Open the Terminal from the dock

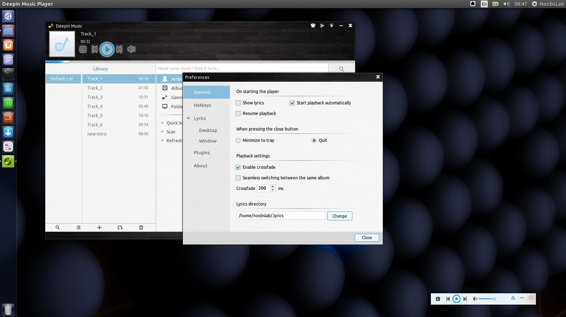coord(8,74)
